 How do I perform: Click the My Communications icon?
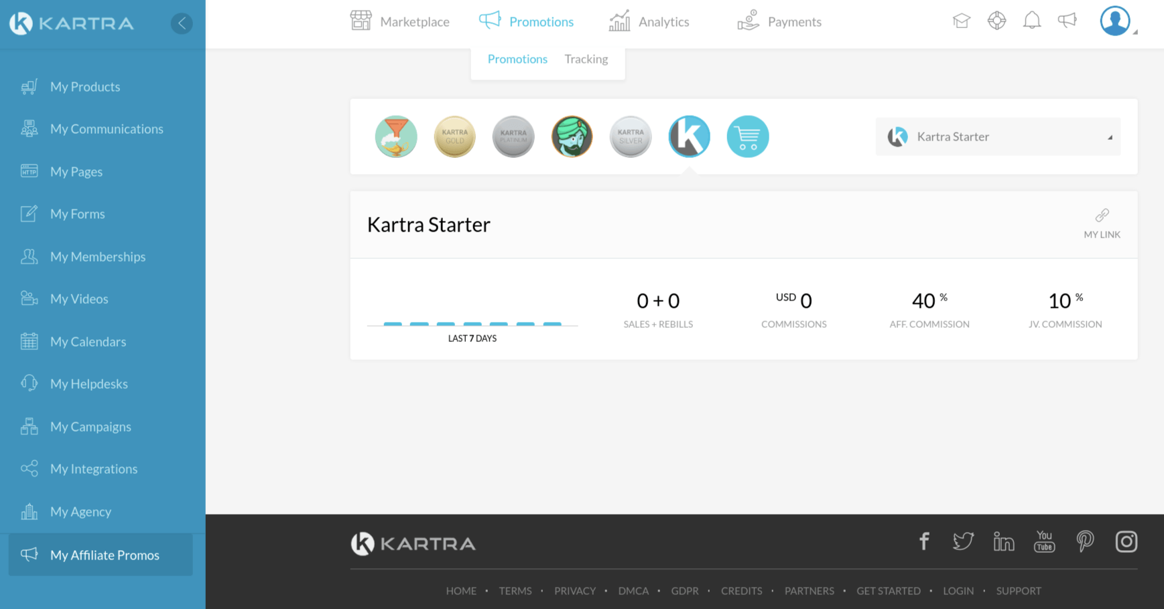pyautogui.click(x=29, y=128)
